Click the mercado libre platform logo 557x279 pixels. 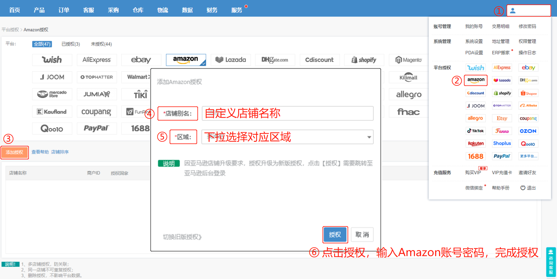pyautogui.click(x=52, y=94)
